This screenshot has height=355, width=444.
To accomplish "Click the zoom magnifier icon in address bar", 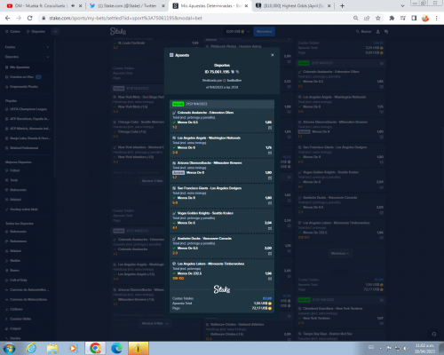I will [x=355, y=18].
